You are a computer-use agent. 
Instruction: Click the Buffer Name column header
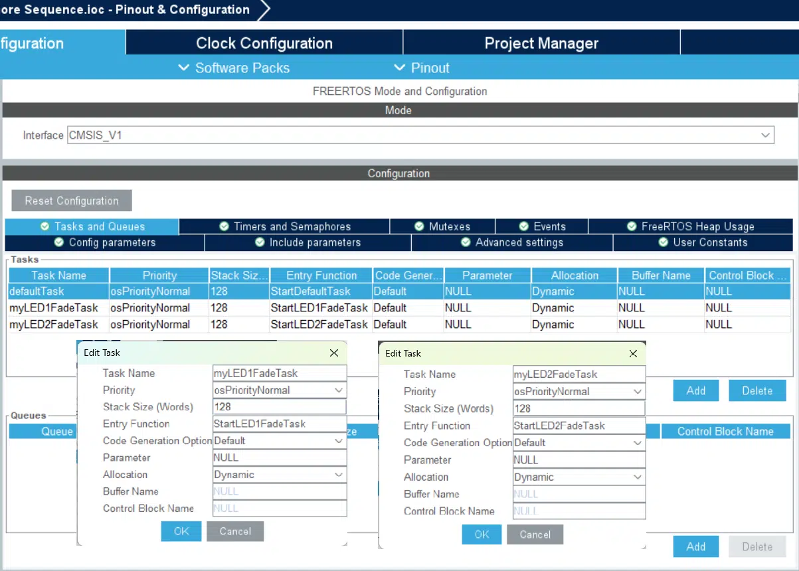click(x=661, y=275)
